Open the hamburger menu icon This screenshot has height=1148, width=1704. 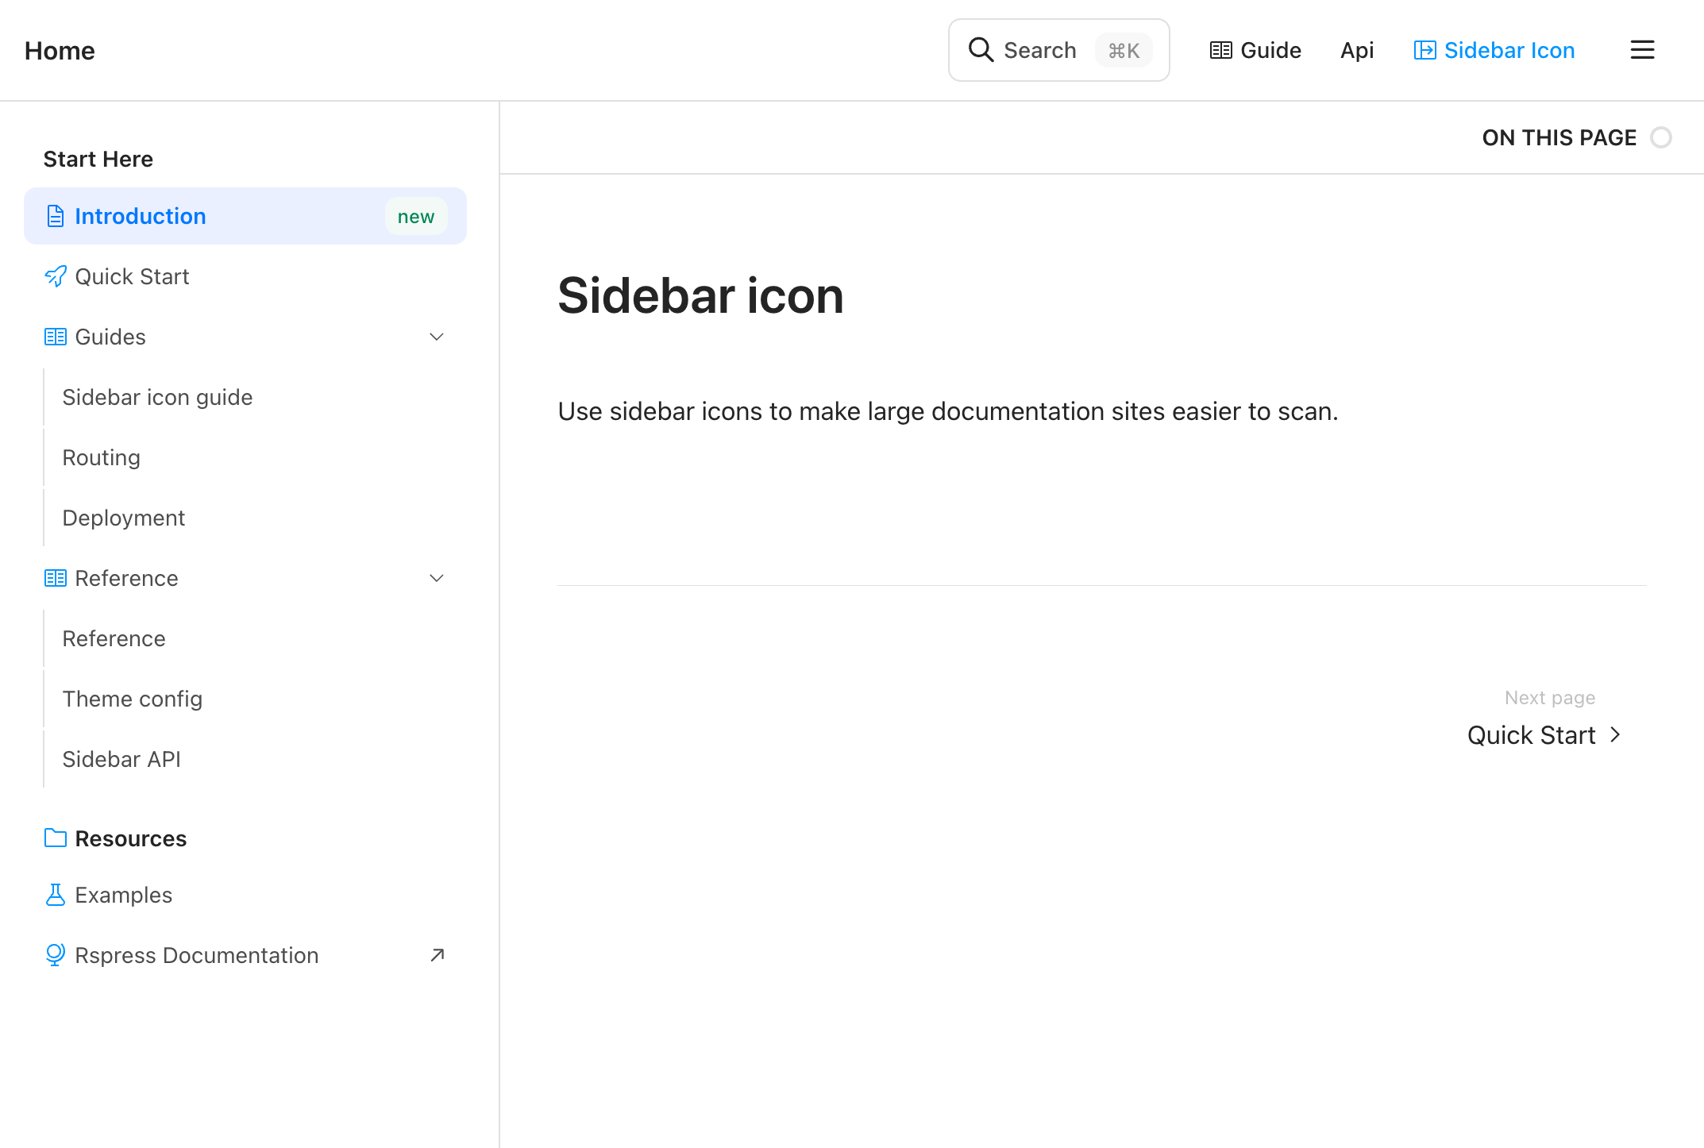1642,50
